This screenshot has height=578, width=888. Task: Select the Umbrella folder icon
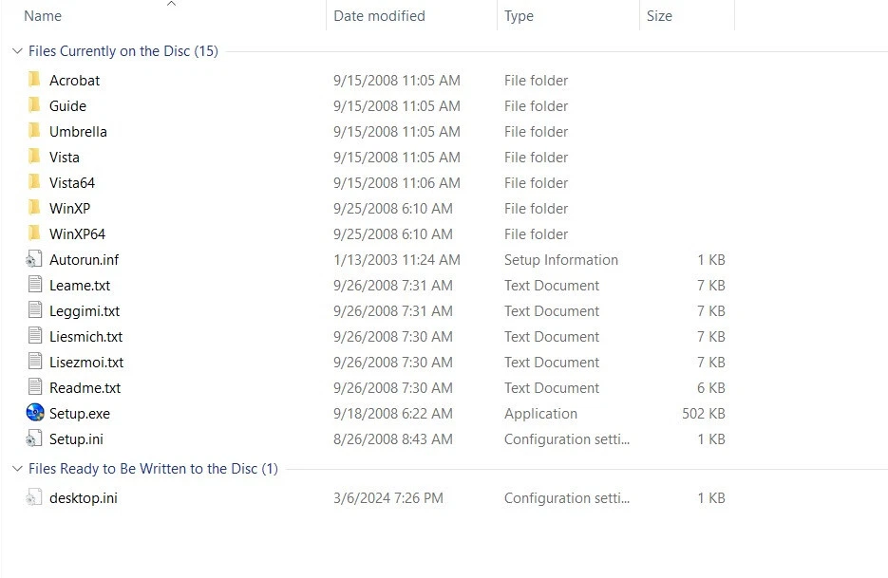pyautogui.click(x=34, y=131)
